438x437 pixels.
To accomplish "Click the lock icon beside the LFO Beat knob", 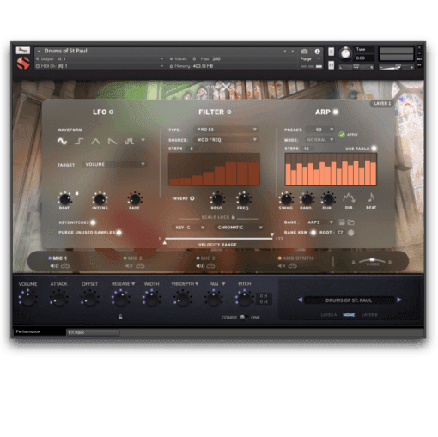I will point(76,193).
